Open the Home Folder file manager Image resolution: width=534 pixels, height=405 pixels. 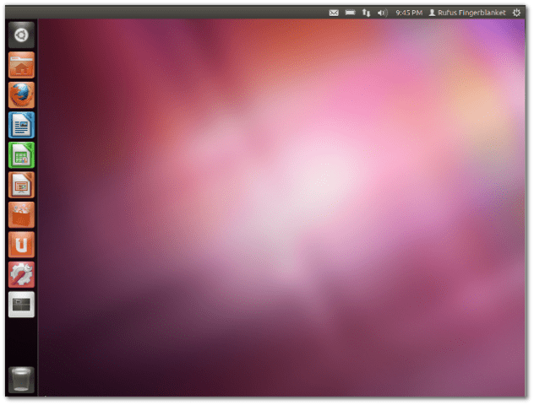coord(21,65)
